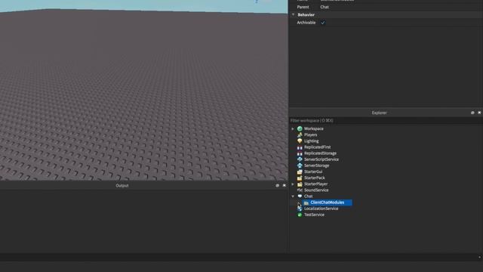Click the Chat speech bubble icon

[300, 196]
